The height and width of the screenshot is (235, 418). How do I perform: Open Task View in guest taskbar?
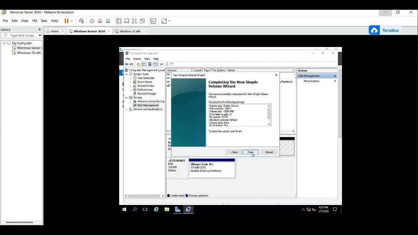145,210
